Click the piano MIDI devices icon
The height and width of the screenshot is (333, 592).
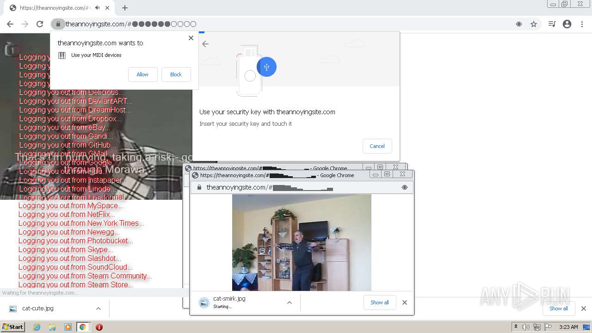coord(62,55)
